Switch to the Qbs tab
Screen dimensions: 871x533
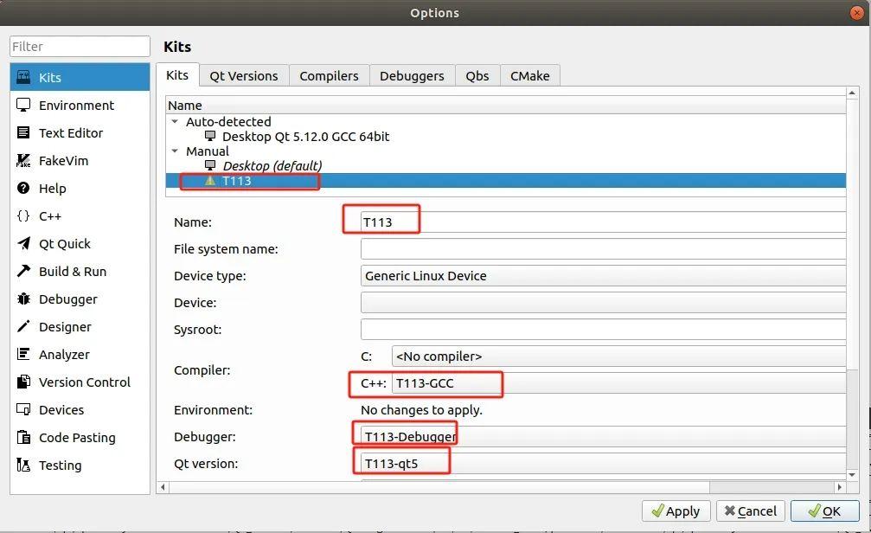(x=477, y=75)
